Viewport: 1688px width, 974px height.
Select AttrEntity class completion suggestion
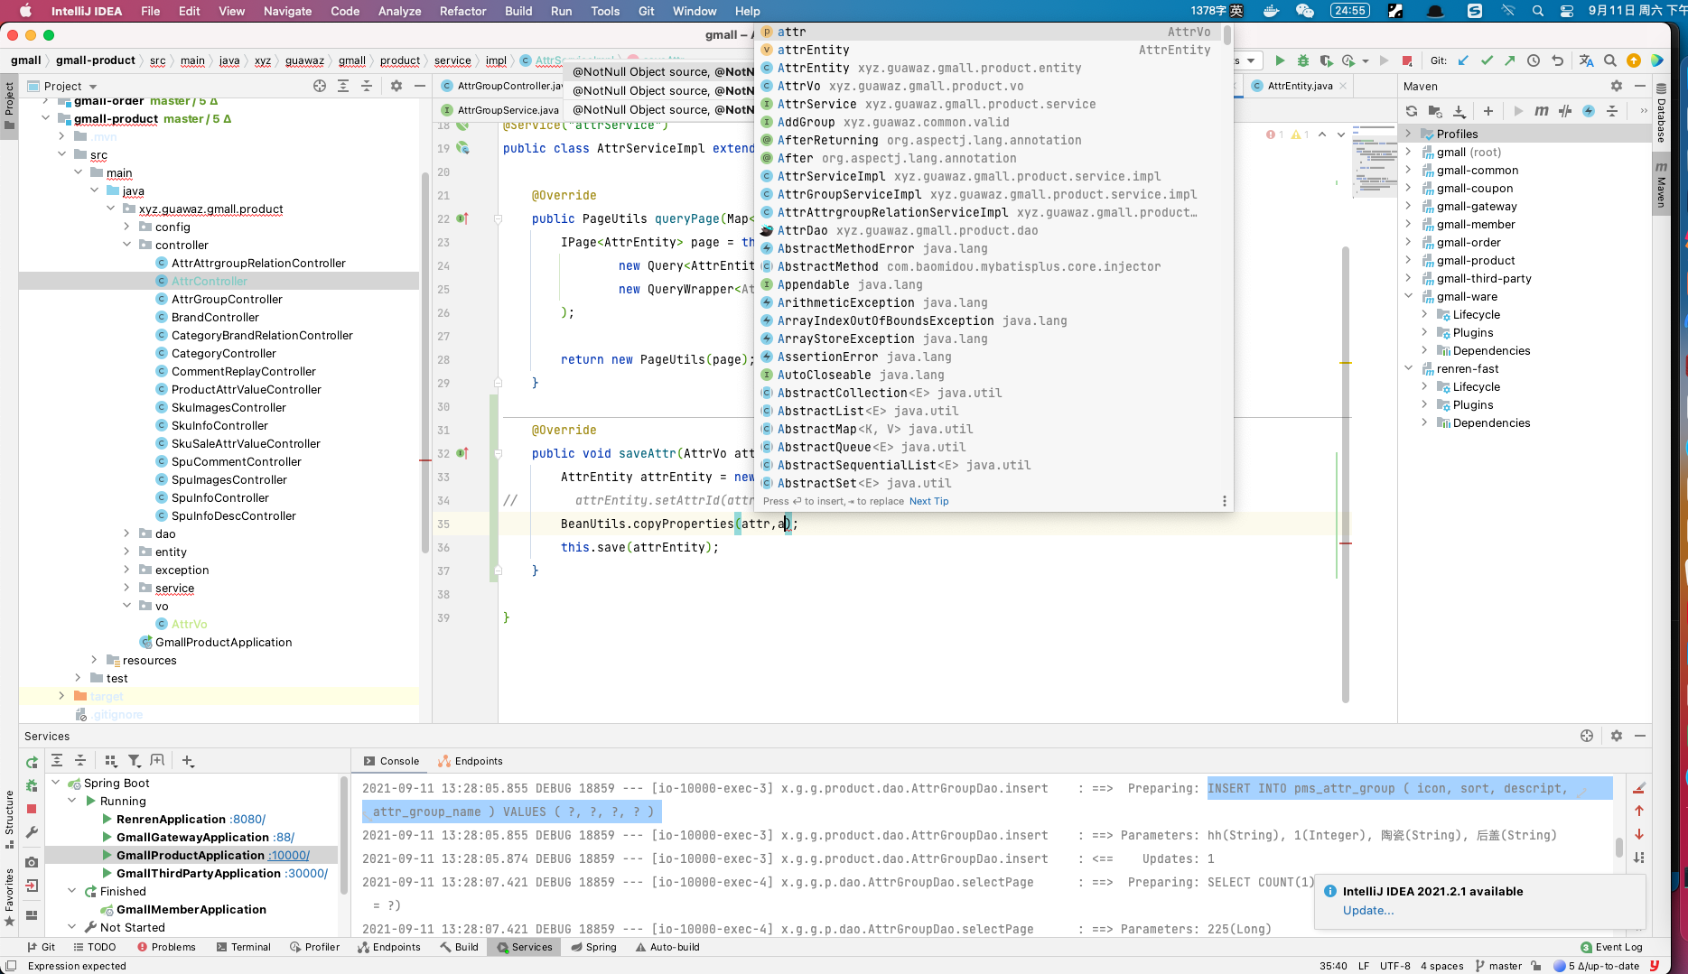(987, 68)
